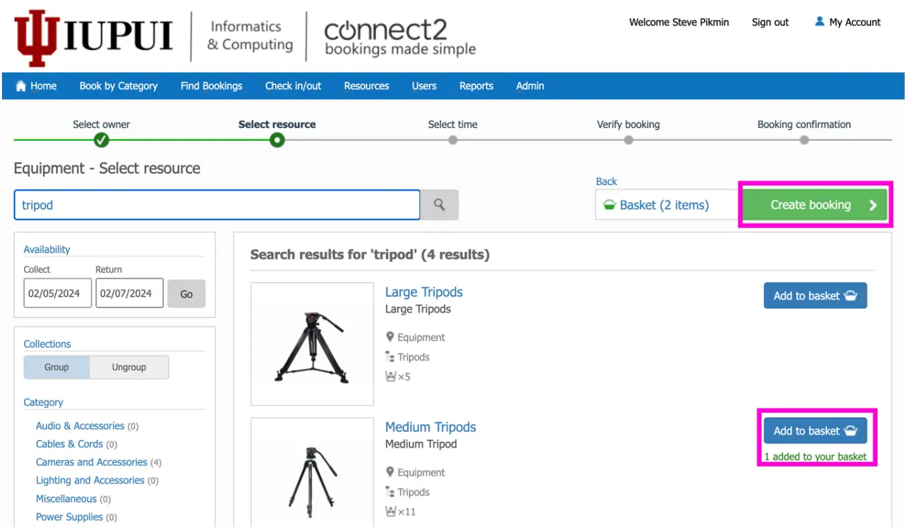Filter by Power Supplies category
This screenshot has width=906, height=529.
tap(70, 517)
